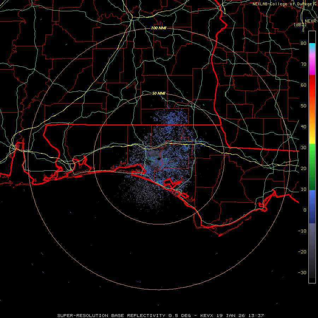Click the 40 dBZ scale label

click(304, 126)
